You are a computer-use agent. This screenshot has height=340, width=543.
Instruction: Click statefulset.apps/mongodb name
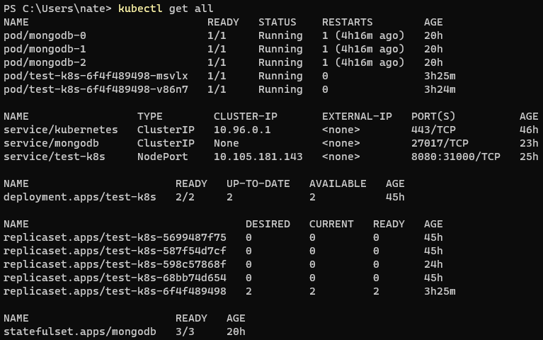point(80,332)
